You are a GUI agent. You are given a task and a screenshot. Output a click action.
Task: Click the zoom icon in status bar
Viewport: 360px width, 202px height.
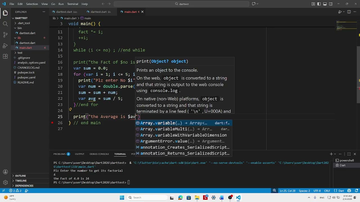click(274, 191)
